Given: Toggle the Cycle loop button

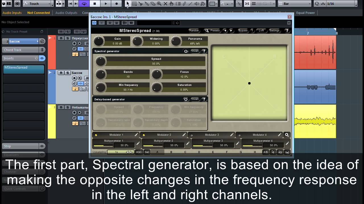Looking at the screenshot, I should click(84, 4).
